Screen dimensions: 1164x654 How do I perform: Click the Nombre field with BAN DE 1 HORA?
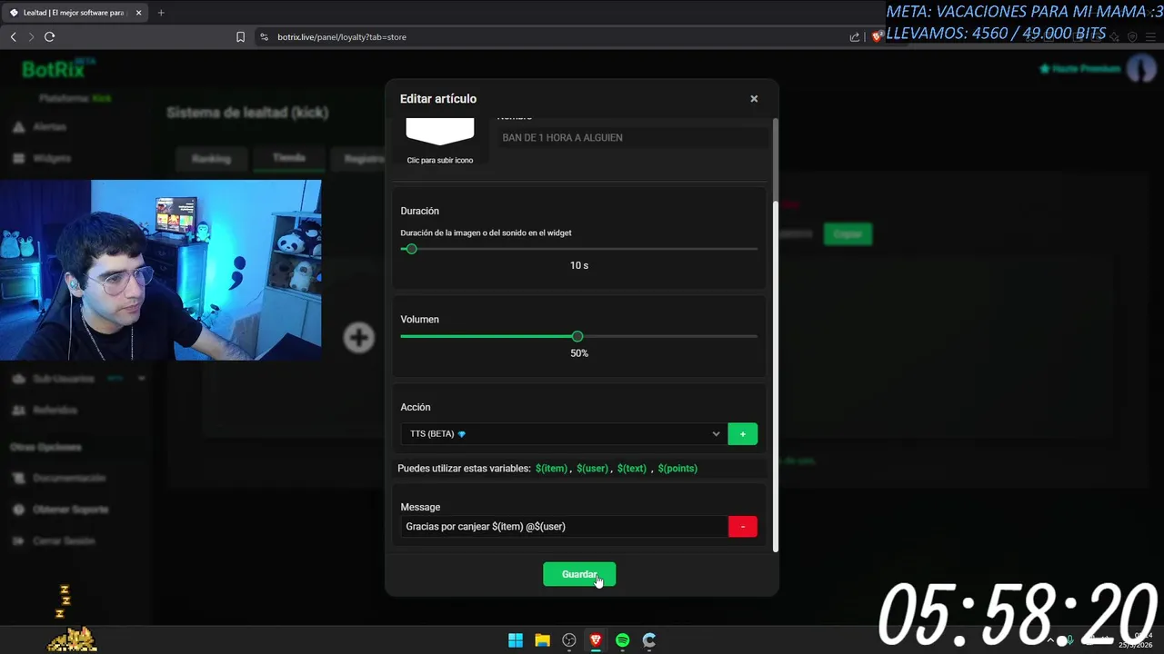coord(632,137)
